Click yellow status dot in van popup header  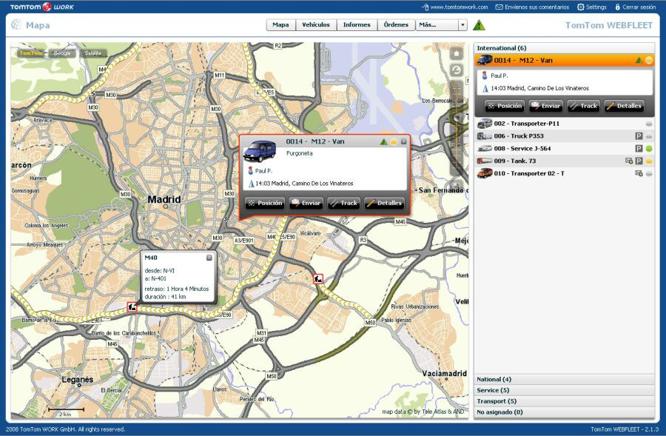(x=394, y=141)
